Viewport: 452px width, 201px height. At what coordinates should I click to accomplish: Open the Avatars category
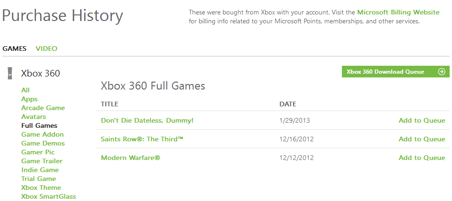[34, 117]
